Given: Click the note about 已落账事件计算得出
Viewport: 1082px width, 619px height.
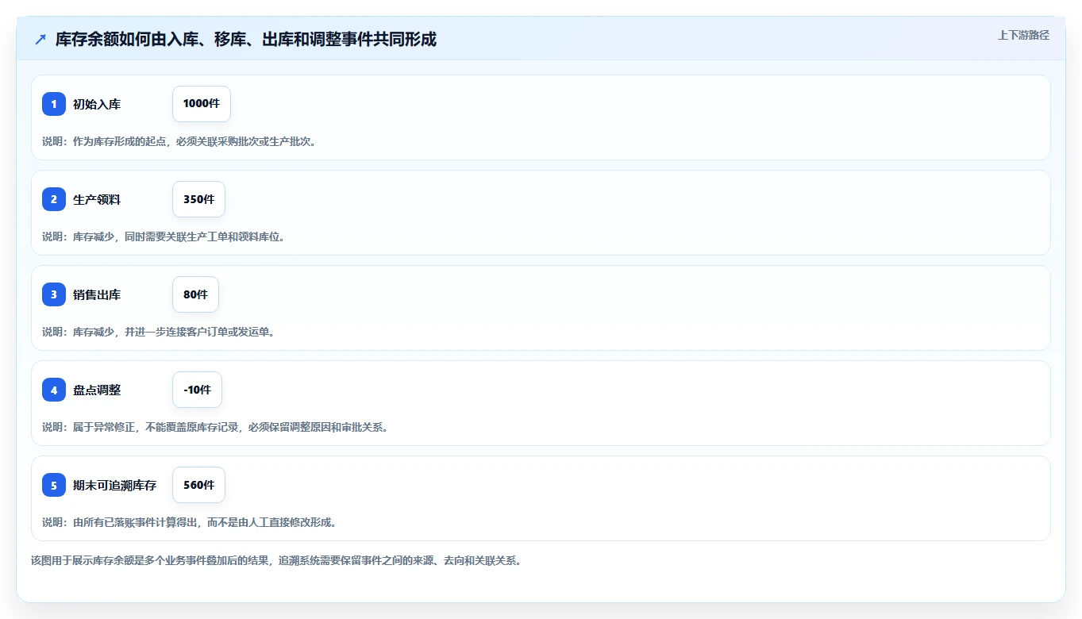Looking at the screenshot, I should (x=189, y=522).
